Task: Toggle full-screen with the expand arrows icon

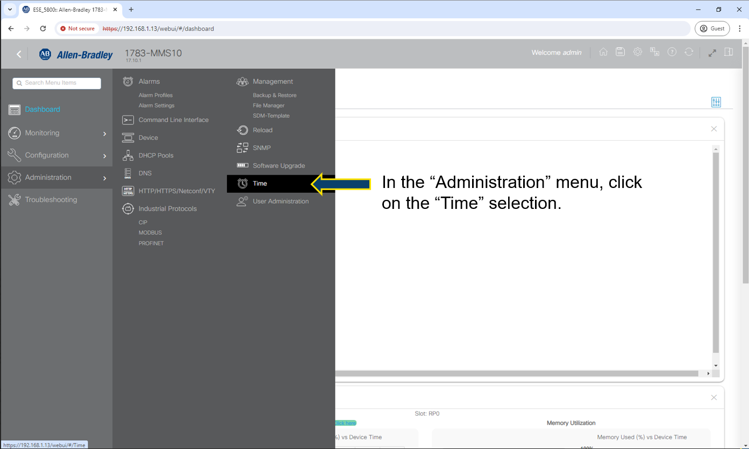Action: 712,53
